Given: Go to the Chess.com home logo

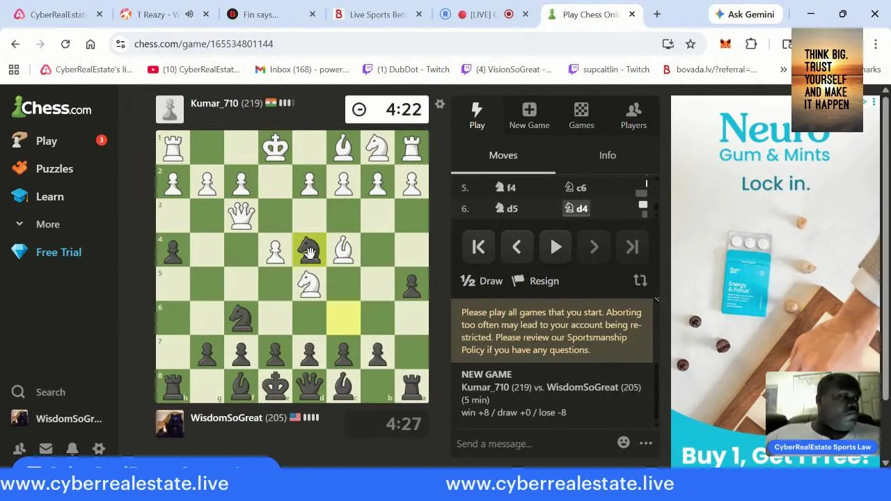Looking at the screenshot, I should [x=52, y=108].
